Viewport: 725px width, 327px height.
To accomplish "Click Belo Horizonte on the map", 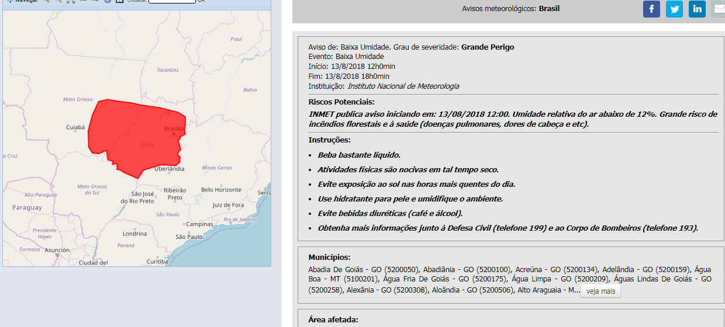I will tap(221, 190).
